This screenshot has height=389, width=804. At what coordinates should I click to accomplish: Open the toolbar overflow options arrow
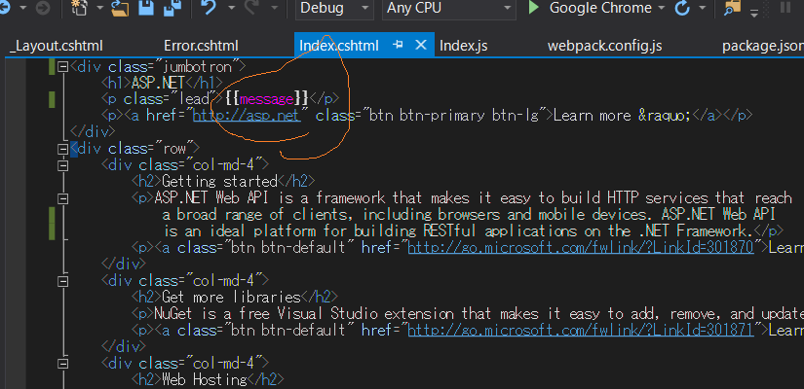tap(753, 13)
